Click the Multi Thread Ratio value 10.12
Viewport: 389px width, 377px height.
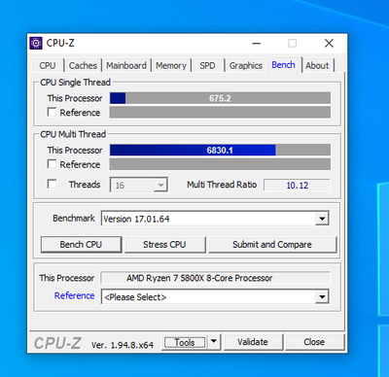pos(297,186)
